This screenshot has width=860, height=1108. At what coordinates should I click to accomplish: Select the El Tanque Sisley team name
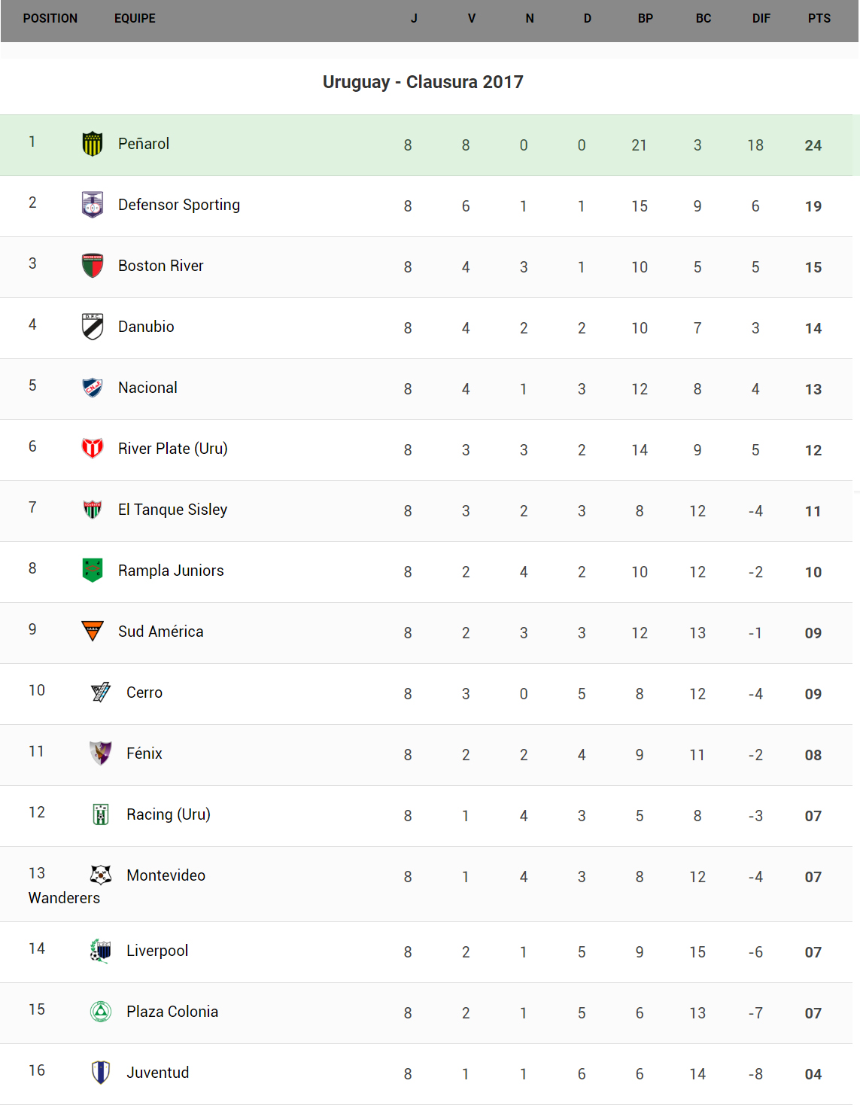click(172, 510)
